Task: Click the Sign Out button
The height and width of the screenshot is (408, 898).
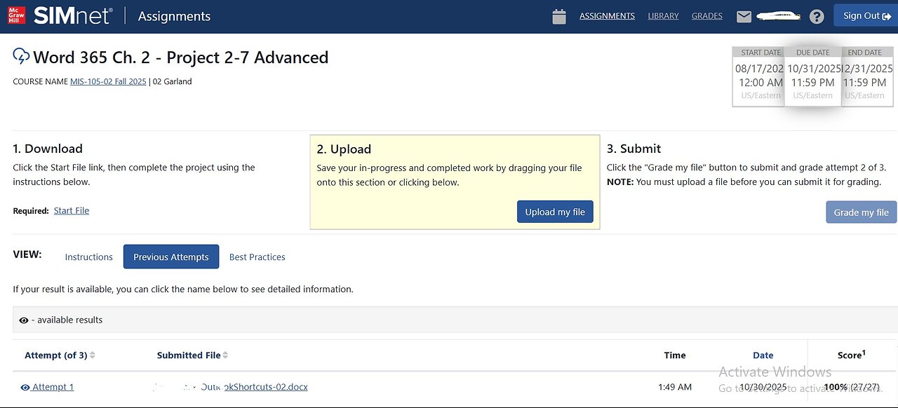Action: pos(866,16)
